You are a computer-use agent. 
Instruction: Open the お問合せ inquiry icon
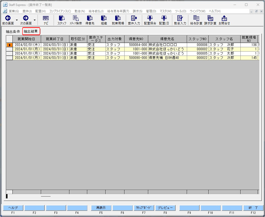[x=224, y=18]
